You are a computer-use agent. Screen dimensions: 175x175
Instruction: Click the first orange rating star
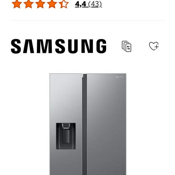17,4
